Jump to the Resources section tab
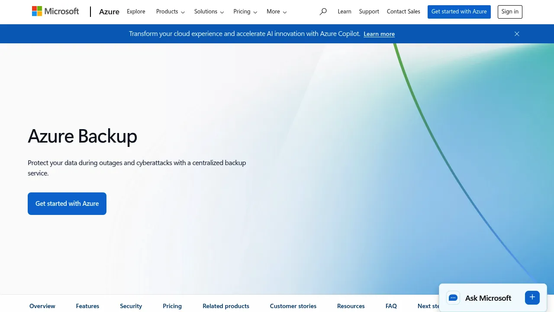This screenshot has height=312, width=554. 351,306
